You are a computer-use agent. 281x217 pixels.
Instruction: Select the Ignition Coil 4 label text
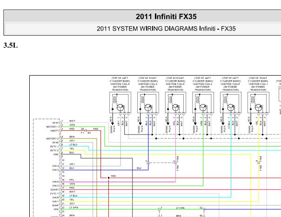120,84
